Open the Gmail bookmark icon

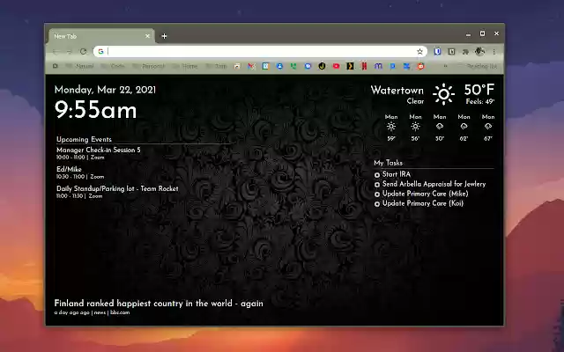pyautogui.click(x=251, y=66)
